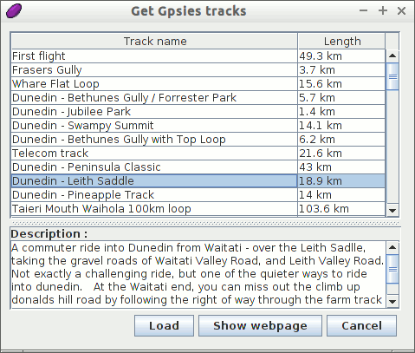Viewport: 415px width, 353px height.
Task: Sort by the Length column header
Action: [342, 41]
